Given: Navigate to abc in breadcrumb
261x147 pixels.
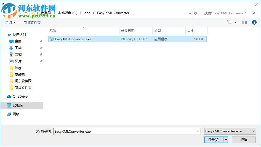Looking at the screenshot, I should 87,13.
